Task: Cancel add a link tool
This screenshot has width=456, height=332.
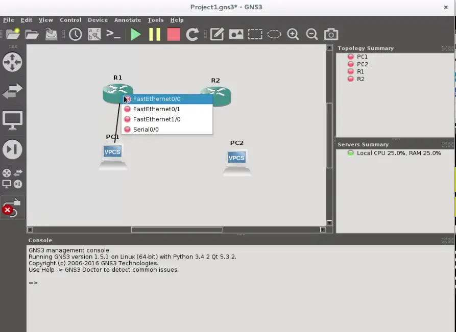Action: [x=12, y=208]
